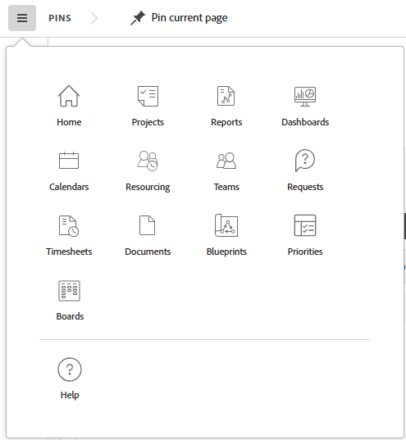Open the Home icon in main menu
The image size is (406, 440).
coord(69,96)
